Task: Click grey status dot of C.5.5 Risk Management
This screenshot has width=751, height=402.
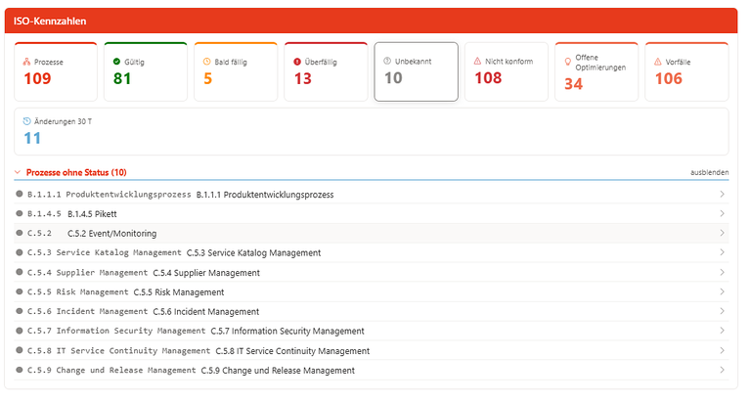Action: point(20,291)
